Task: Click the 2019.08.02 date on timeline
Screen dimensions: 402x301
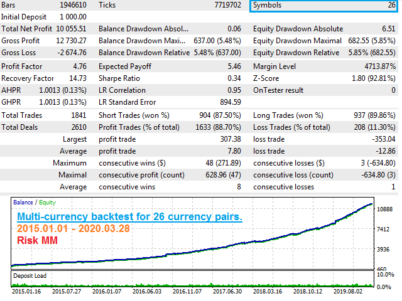Action: tap(348, 291)
